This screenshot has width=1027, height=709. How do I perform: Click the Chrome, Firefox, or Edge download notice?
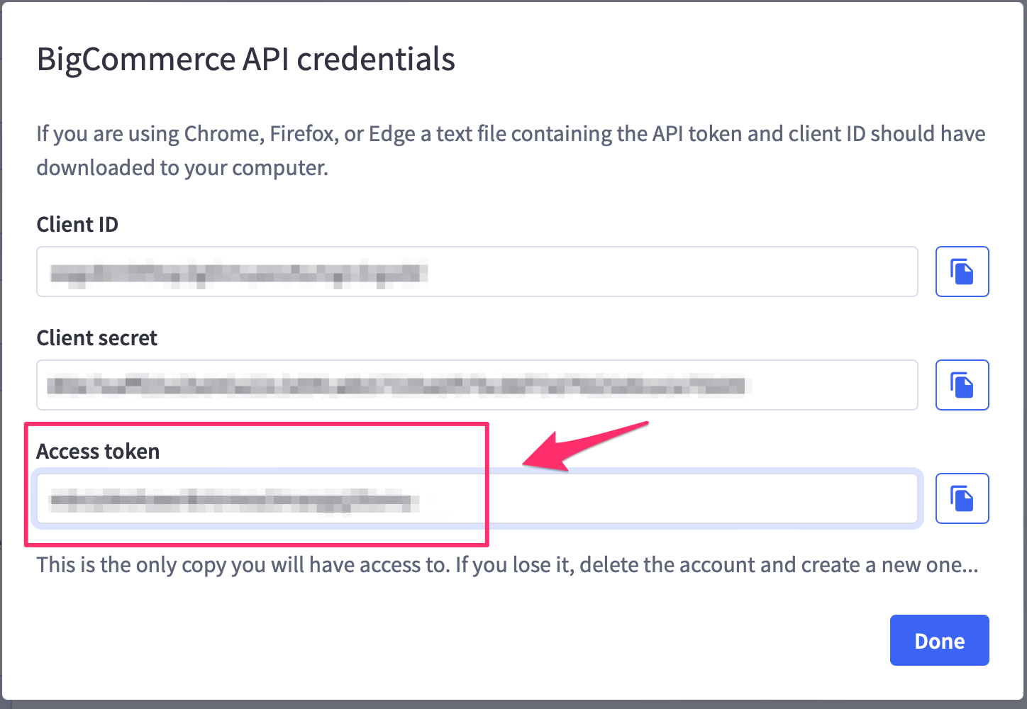pos(511,150)
